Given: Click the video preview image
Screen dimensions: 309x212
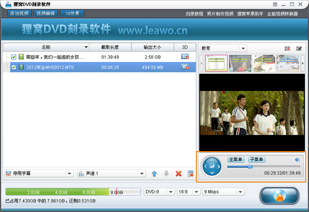Looking at the screenshot, I should point(252,113).
